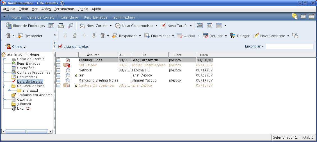Click the trash icon left of first Responder
This screenshot has width=317, height=142.
pos(8,36)
